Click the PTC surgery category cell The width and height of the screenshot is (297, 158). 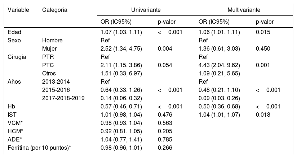point(48,65)
